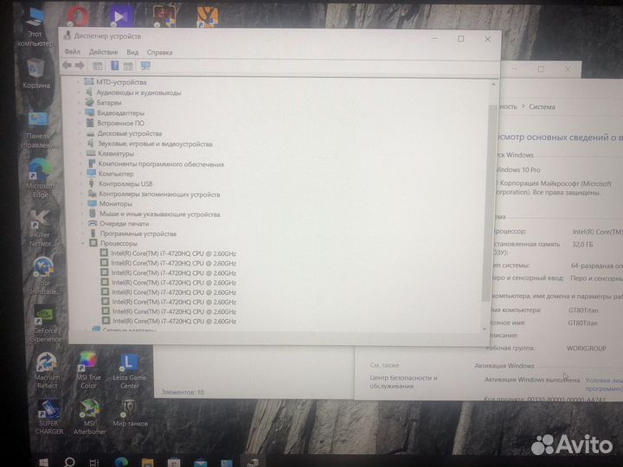Open Task View on the taskbar
This screenshot has height=467, width=623.
(94, 462)
